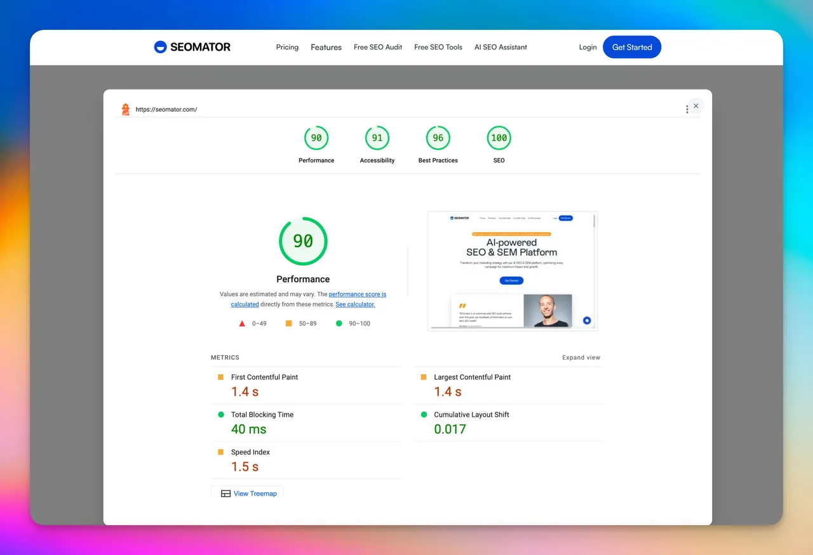Open the Features menu item

[326, 47]
